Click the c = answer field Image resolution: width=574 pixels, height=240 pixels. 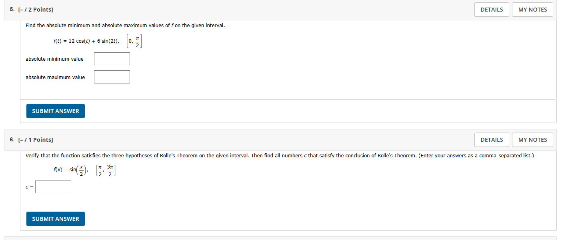coord(53,187)
